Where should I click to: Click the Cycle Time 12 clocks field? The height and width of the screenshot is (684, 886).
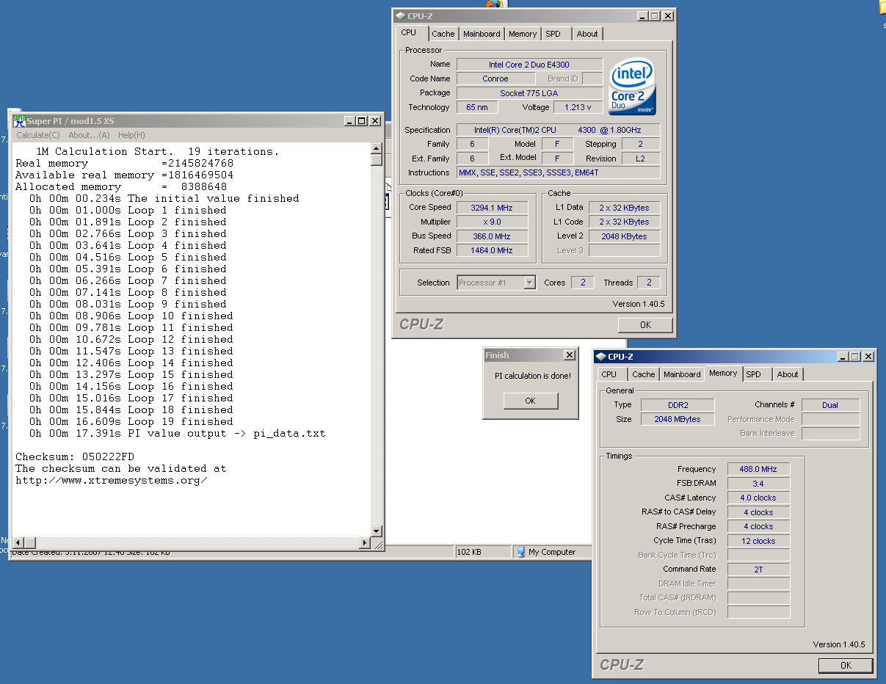759,541
